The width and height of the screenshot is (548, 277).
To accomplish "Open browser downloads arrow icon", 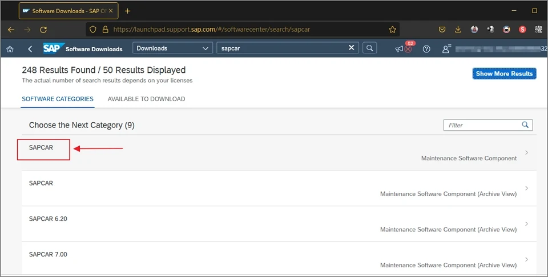I will (x=458, y=30).
